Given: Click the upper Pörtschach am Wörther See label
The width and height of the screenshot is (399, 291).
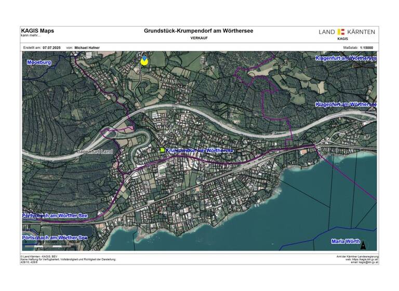Looking at the screenshot, I should (x=55, y=215).
